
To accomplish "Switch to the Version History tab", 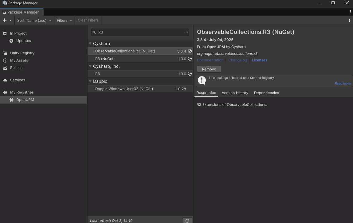I will click(235, 93).
